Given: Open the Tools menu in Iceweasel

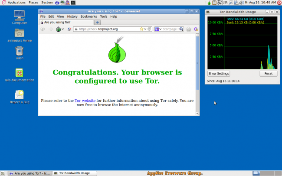Looking at the screenshot, I should [103, 16].
